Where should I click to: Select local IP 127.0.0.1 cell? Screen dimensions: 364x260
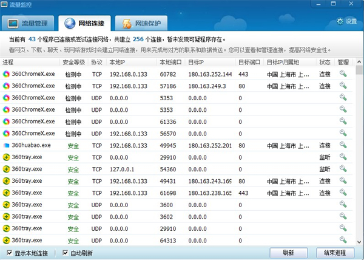pyautogui.click(x=122, y=169)
